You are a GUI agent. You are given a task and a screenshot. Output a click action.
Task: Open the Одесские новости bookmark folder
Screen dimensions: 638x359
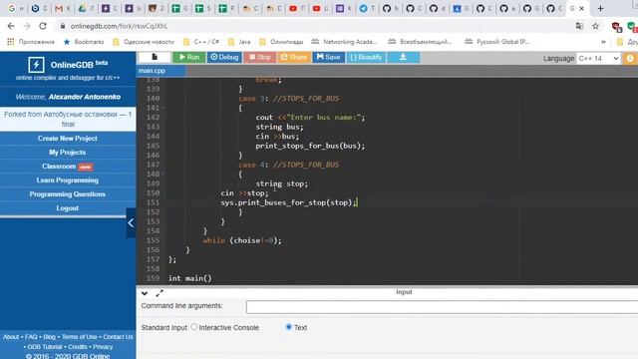(144, 42)
